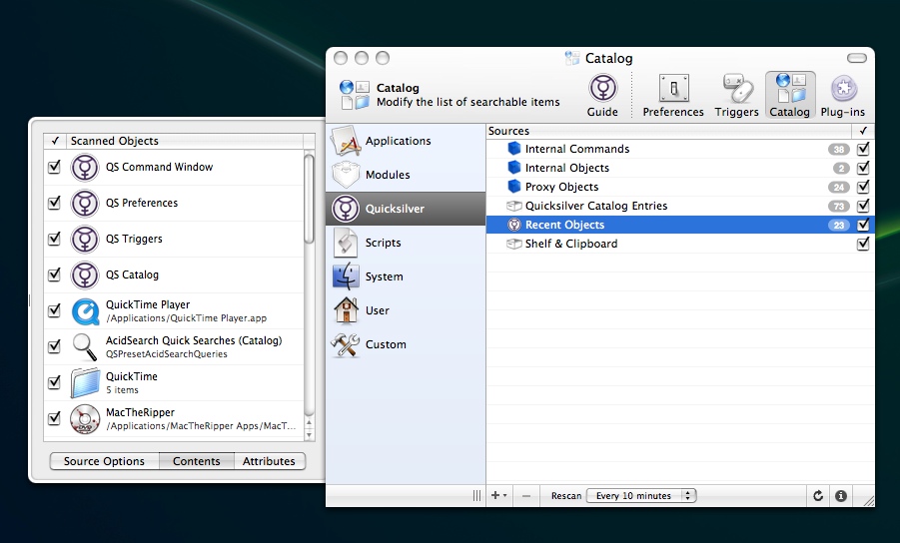The height and width of the screenshot is (543, 900).
Task: Click the info button icon
Action: pyautogui.click(x=841, y=496)
